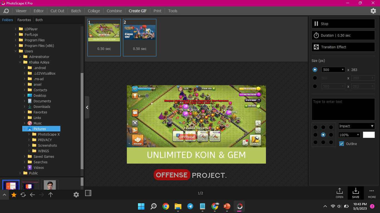Click the favorites star icon
The width and height of the screenshot is (380, 213).
[x=14, y=195]
